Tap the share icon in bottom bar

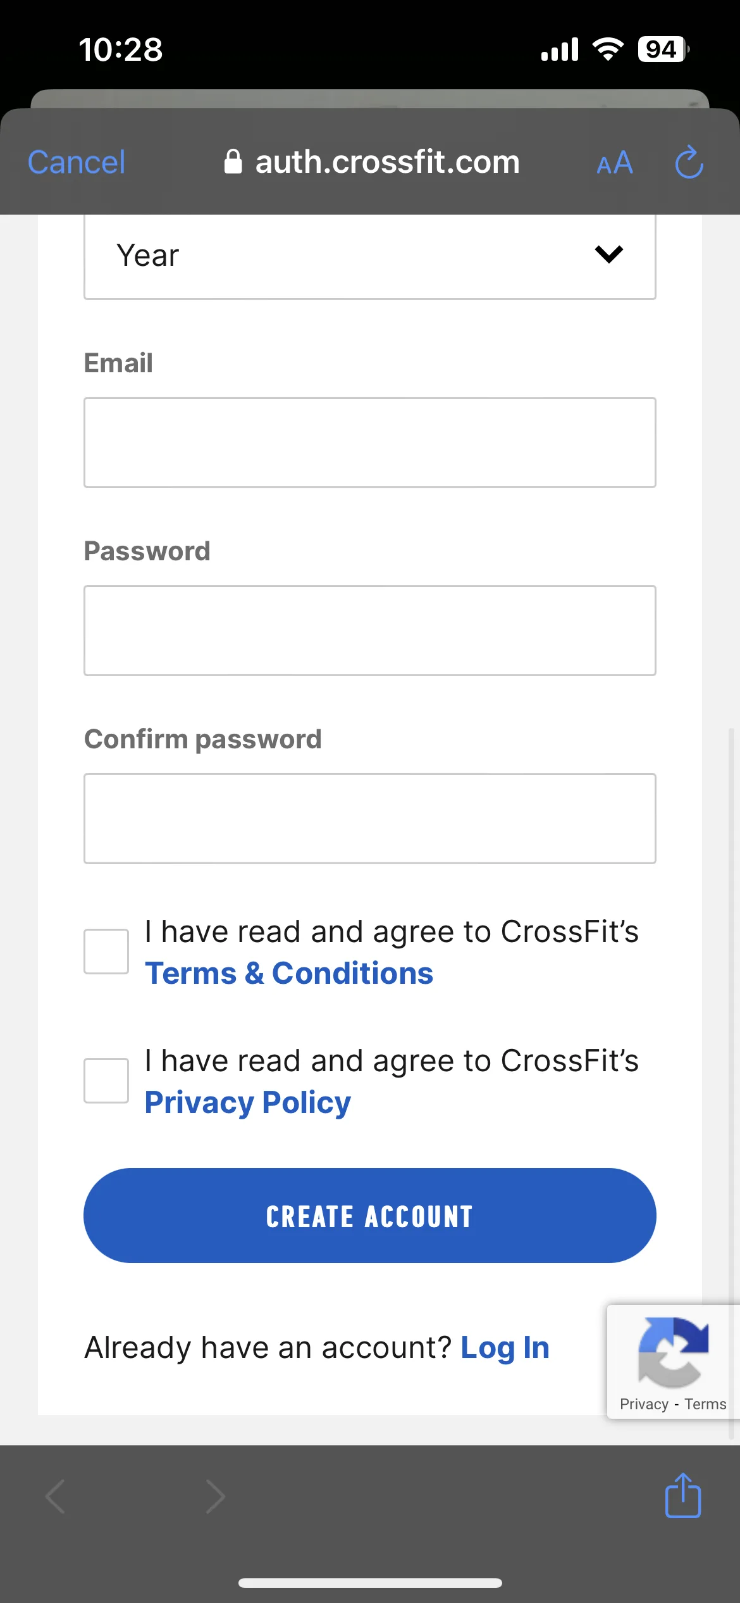pyautogui.click(x=683, y=1495)
